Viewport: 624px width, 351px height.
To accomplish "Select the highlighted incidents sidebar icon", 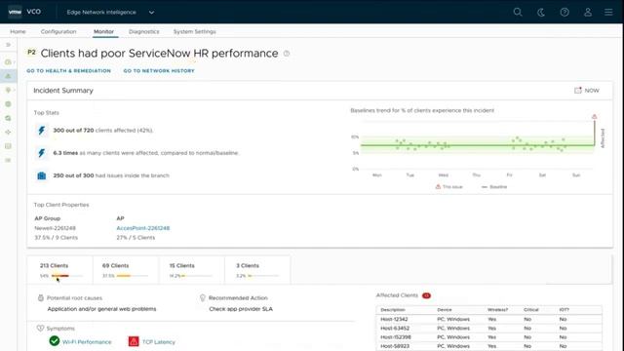I will click(8, 76).
